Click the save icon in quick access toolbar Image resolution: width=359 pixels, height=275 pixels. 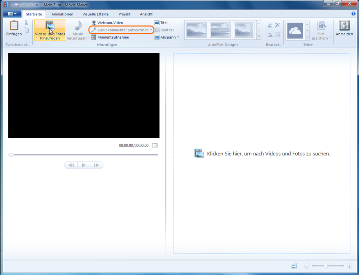click(x=17, y=5)
